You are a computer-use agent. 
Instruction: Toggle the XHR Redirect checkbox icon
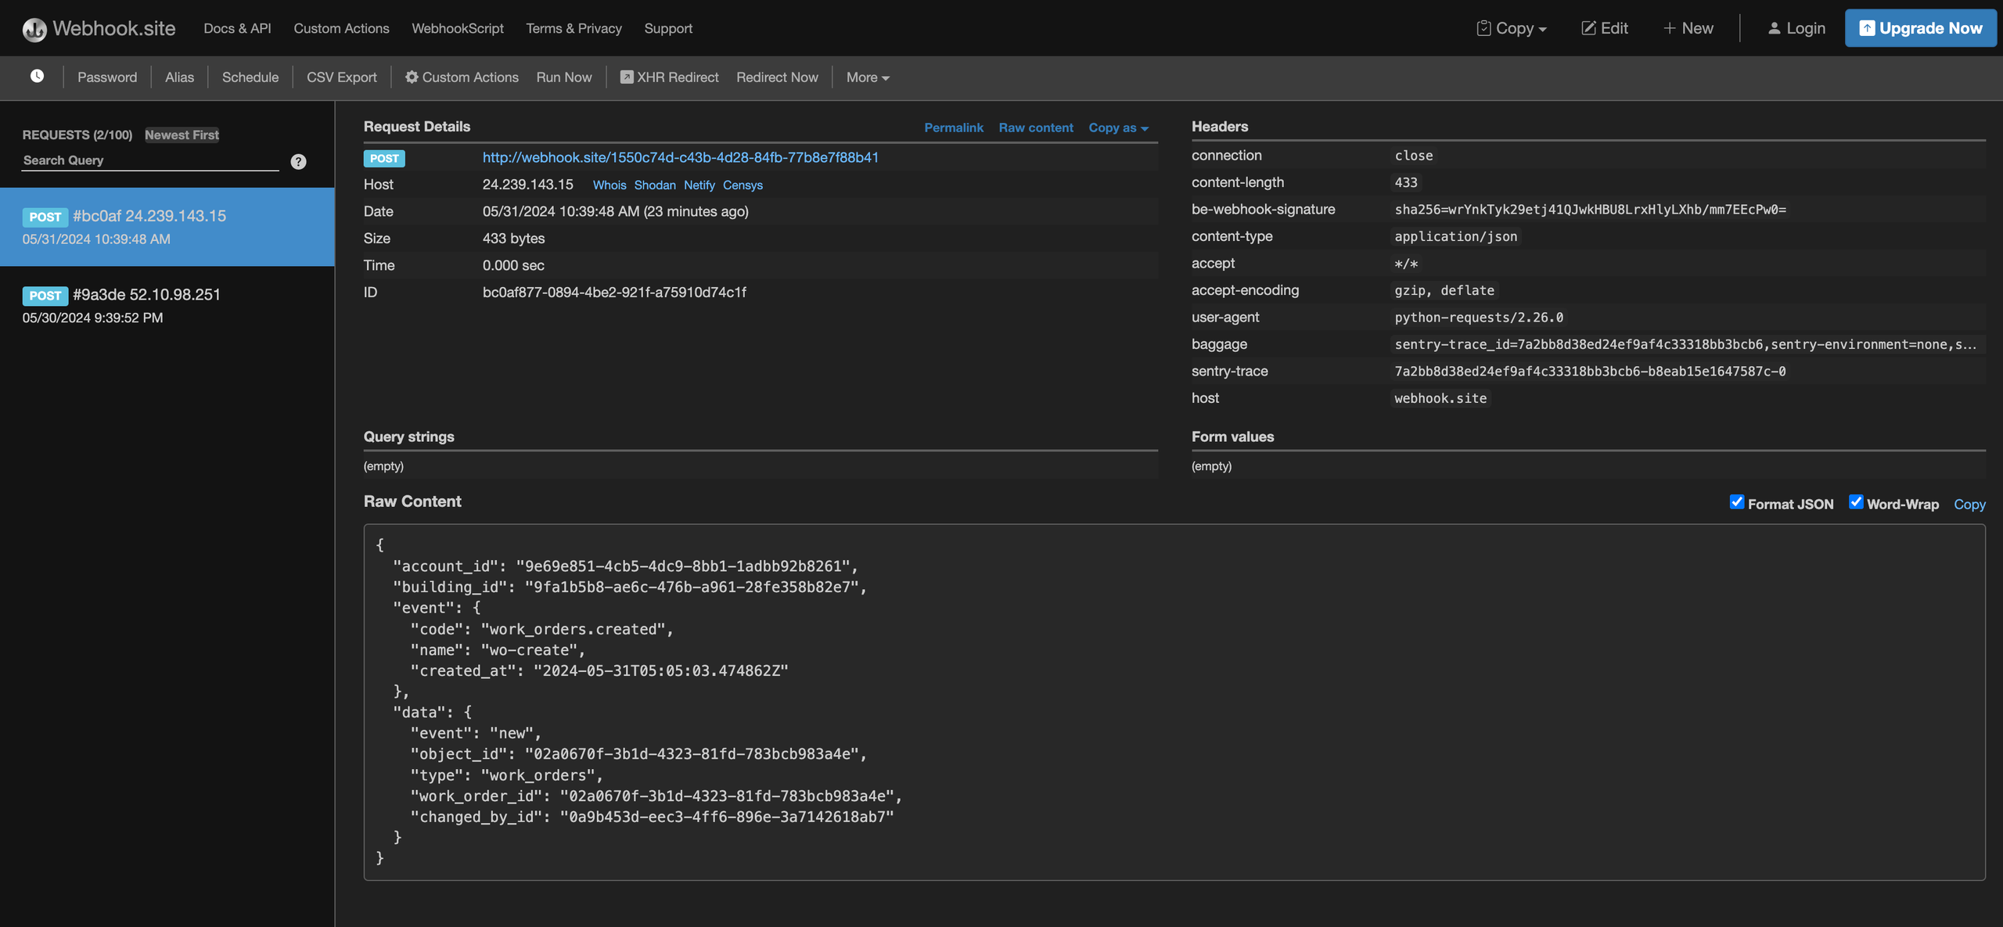(x=627, y=77)
